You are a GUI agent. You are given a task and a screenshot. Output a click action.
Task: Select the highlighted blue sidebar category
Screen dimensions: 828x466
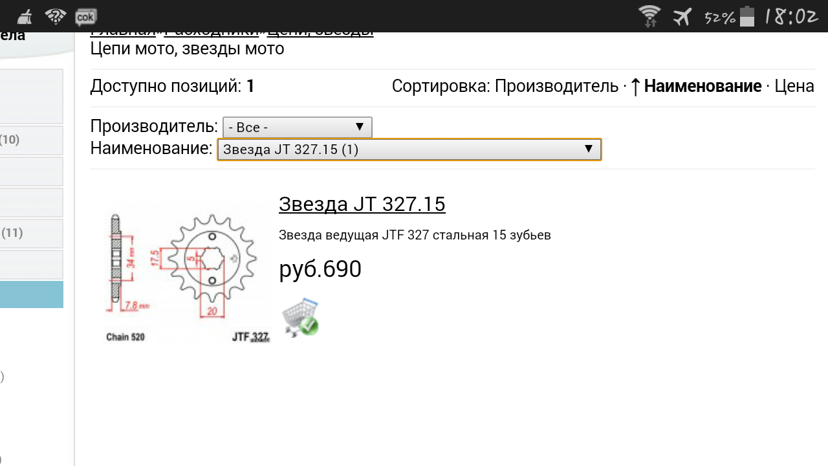(32, 294)
